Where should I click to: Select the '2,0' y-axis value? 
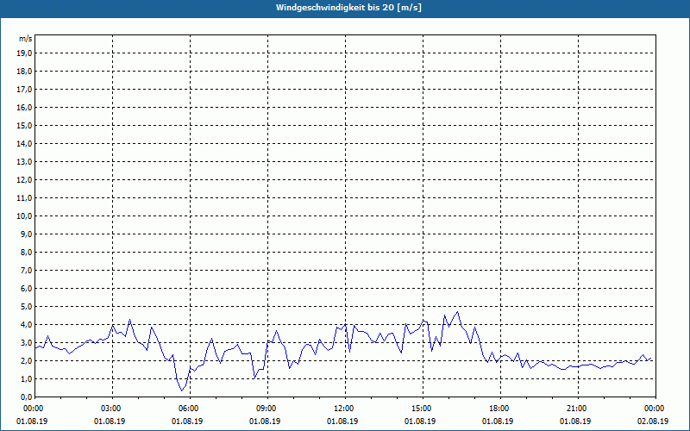tap(26, 360)
